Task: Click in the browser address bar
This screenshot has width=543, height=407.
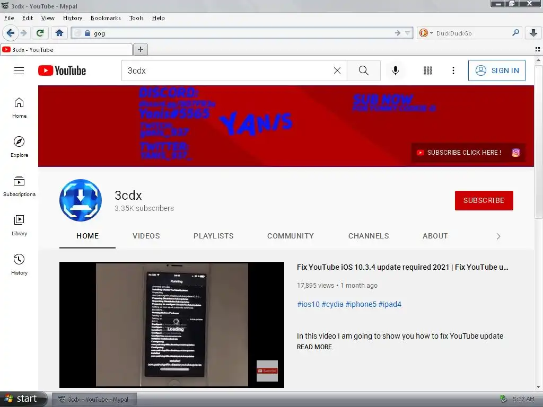Action: (242, 33)
